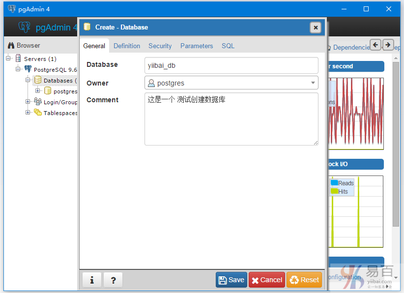Click inside the Database name field
The width and height of the screenshot is (404, 293).
coord(231,65)
